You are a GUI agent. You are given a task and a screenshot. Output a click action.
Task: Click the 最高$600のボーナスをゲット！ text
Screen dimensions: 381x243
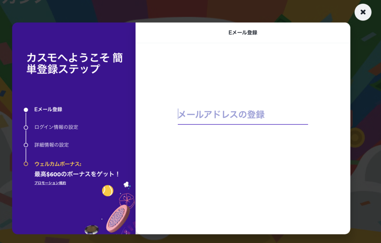77,174
